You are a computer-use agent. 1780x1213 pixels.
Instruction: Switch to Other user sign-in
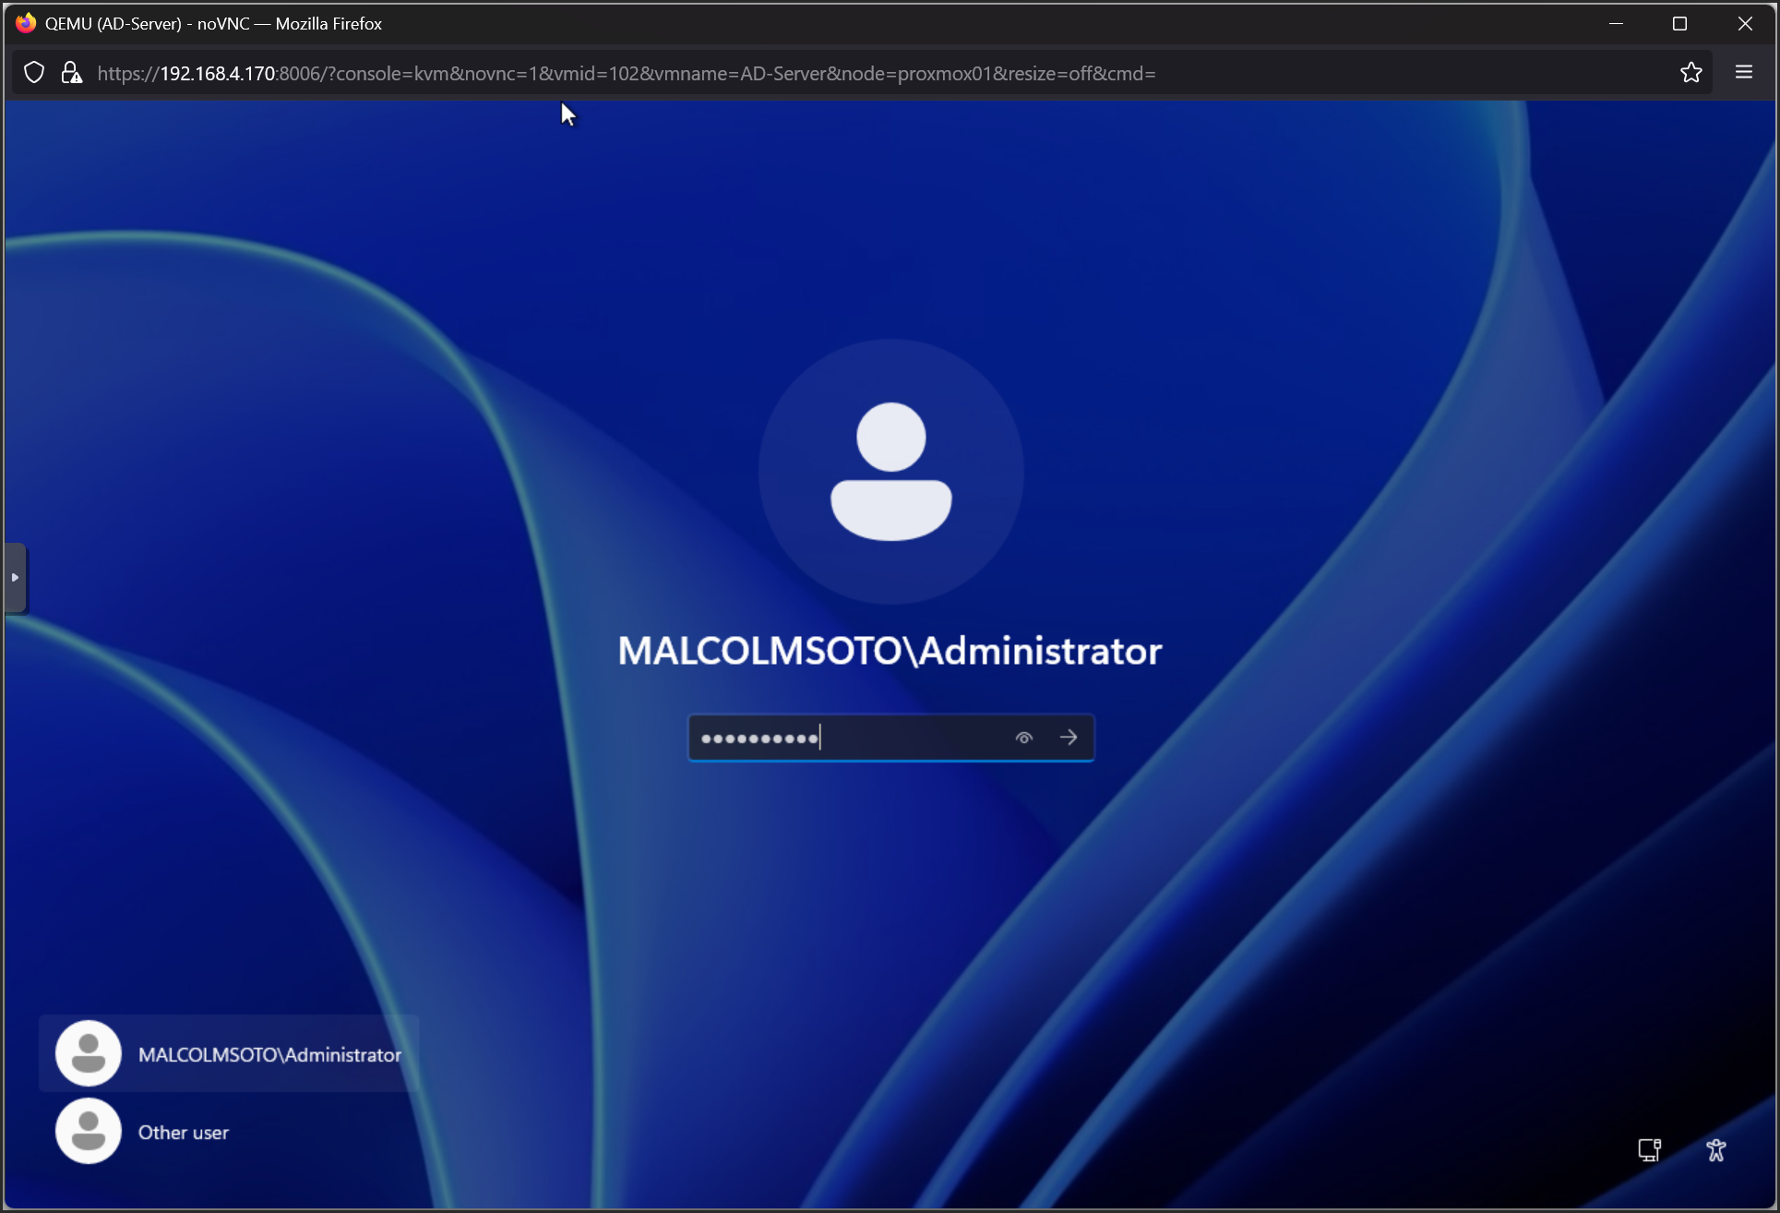click(x=184, y=1133)
